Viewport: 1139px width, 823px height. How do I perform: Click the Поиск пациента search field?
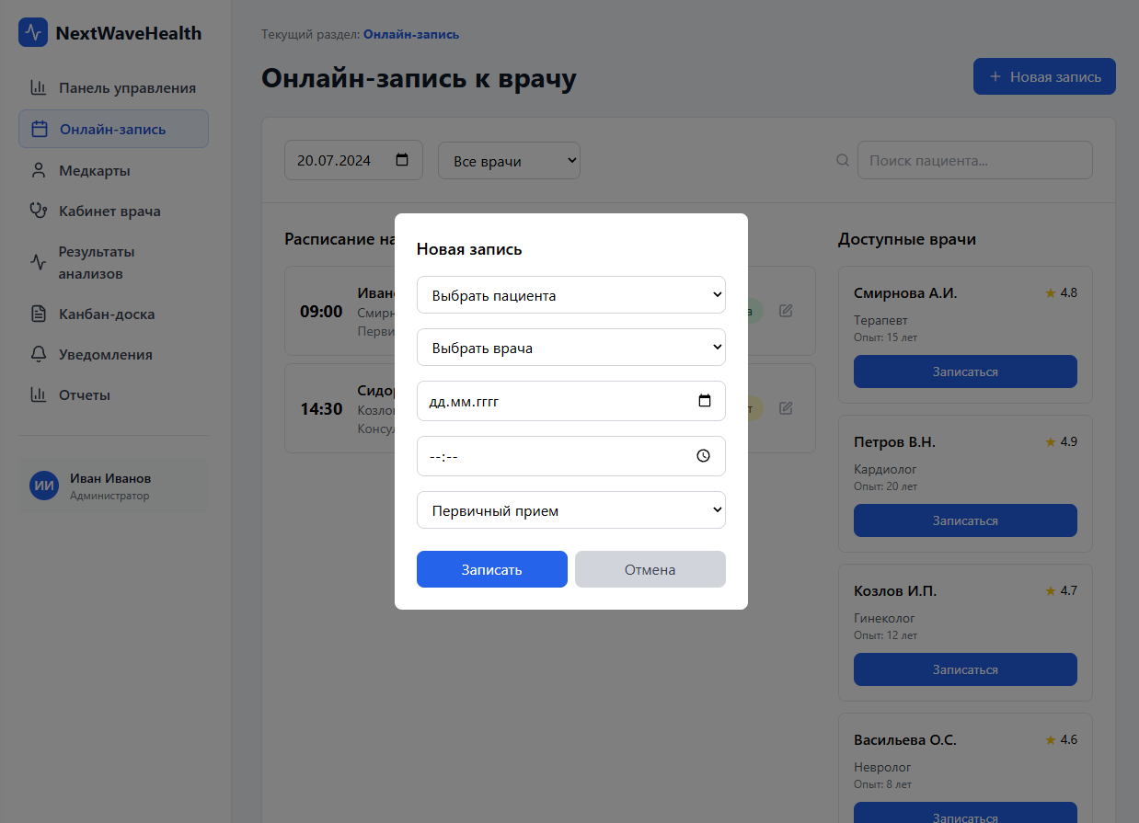tap(974, 160)
